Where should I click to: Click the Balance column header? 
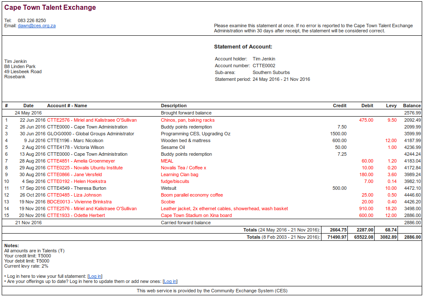[x=412, y=106]
